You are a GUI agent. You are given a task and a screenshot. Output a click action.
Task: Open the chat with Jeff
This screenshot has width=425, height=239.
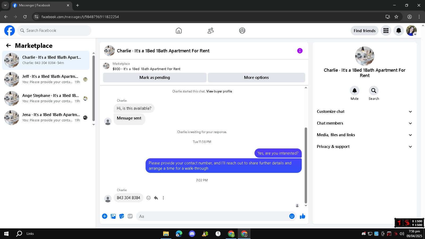[46, 79]
